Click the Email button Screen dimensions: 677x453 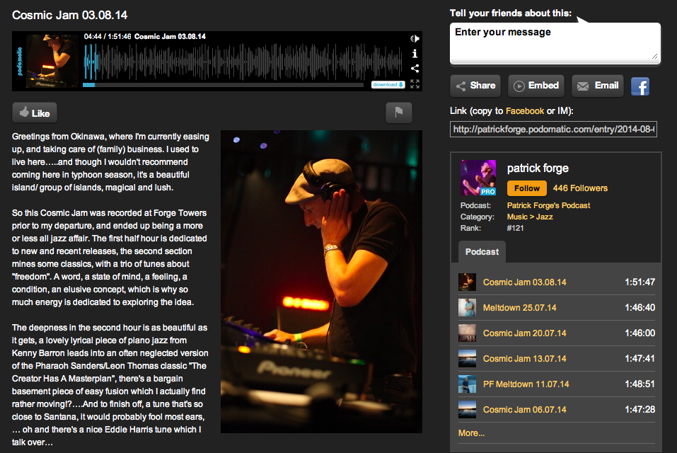click(598, 86)
